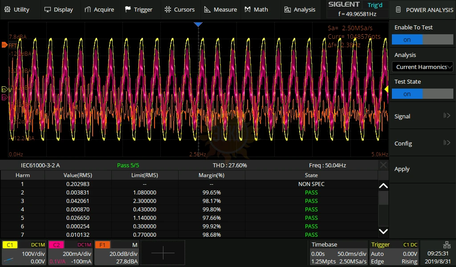456x267 pixels.
Task: Open the Current Harmonics analysis dropdown
Action: tap(422, 67)
